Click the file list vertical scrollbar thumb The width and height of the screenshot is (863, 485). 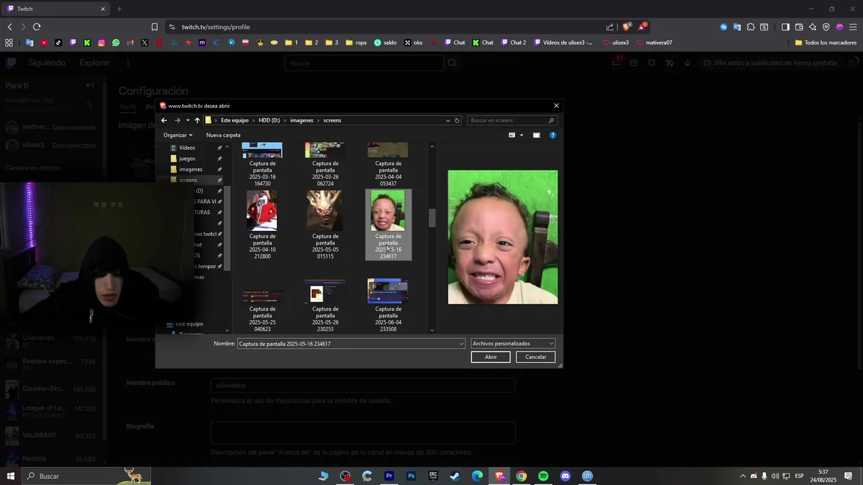(432, 218)
